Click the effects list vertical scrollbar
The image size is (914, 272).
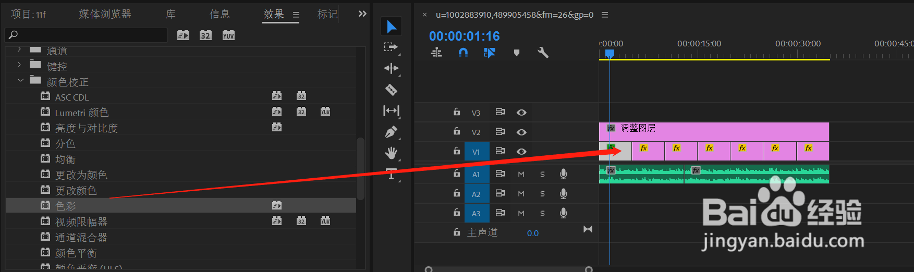[x=360, y=168]
